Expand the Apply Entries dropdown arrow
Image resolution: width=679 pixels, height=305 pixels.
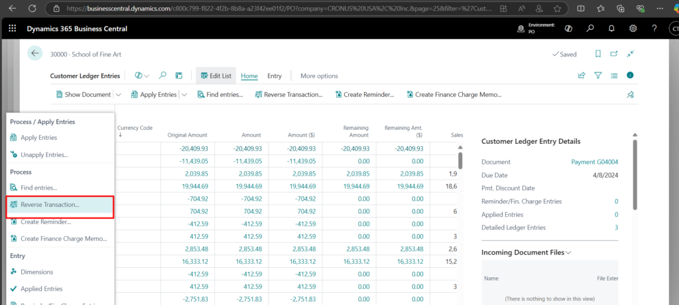(184, 95)
